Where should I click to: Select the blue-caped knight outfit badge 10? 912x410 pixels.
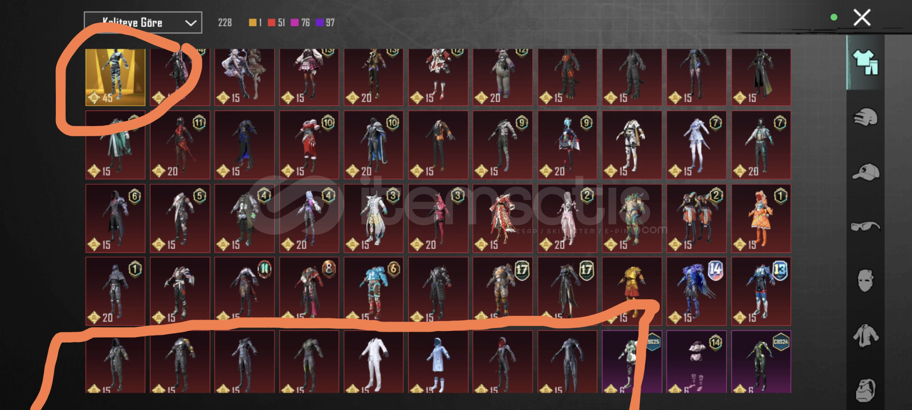pyautogui.click(x=373, y=145)
